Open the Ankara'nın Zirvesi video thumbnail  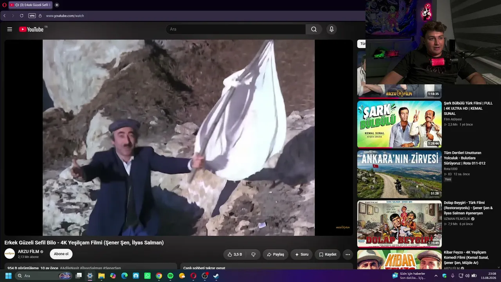point(399,174)
